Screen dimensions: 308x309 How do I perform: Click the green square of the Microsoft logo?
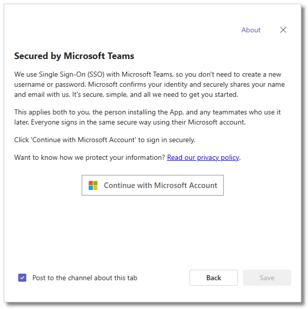95,183
